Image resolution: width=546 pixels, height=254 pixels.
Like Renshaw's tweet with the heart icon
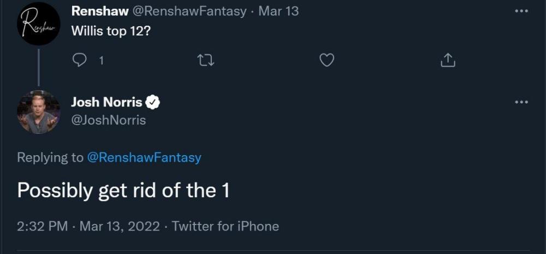coord(327,61)
